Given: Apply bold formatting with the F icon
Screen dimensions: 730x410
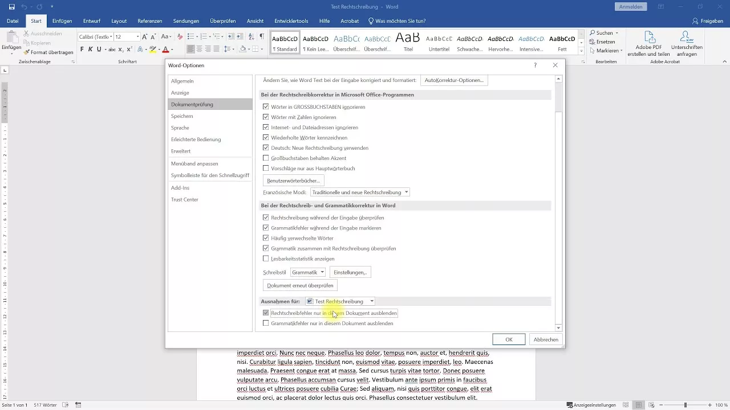Looking at the screenshot, I should pyautogui.click(x=83, y=50).
